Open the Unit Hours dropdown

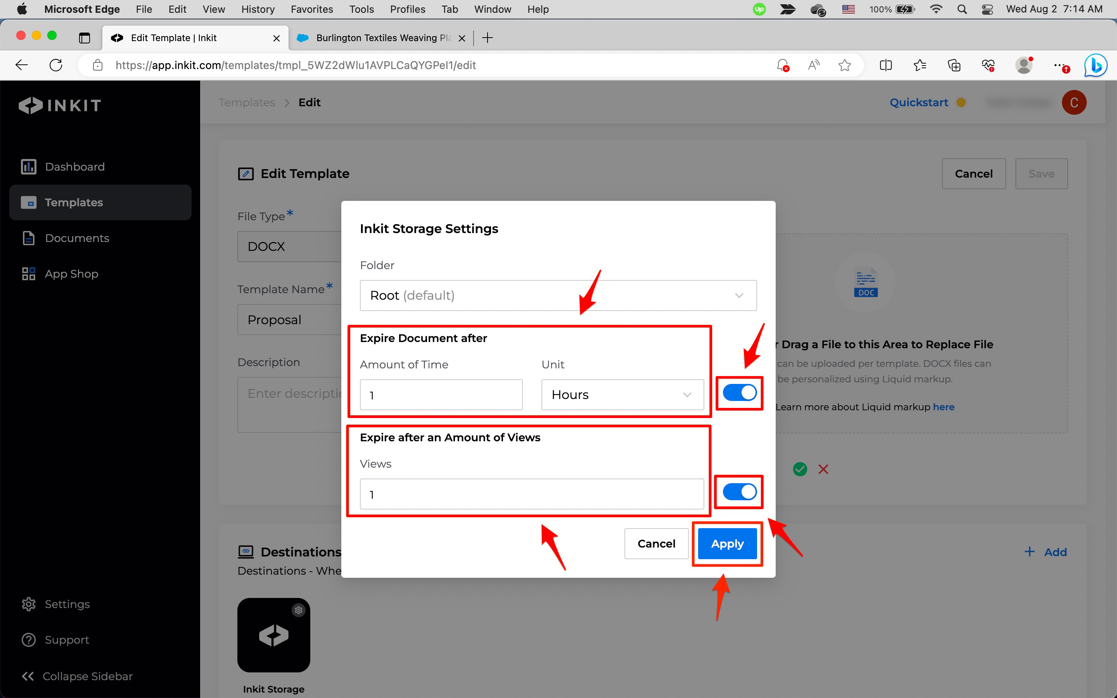pyautogui.click(x=622, y=395)
